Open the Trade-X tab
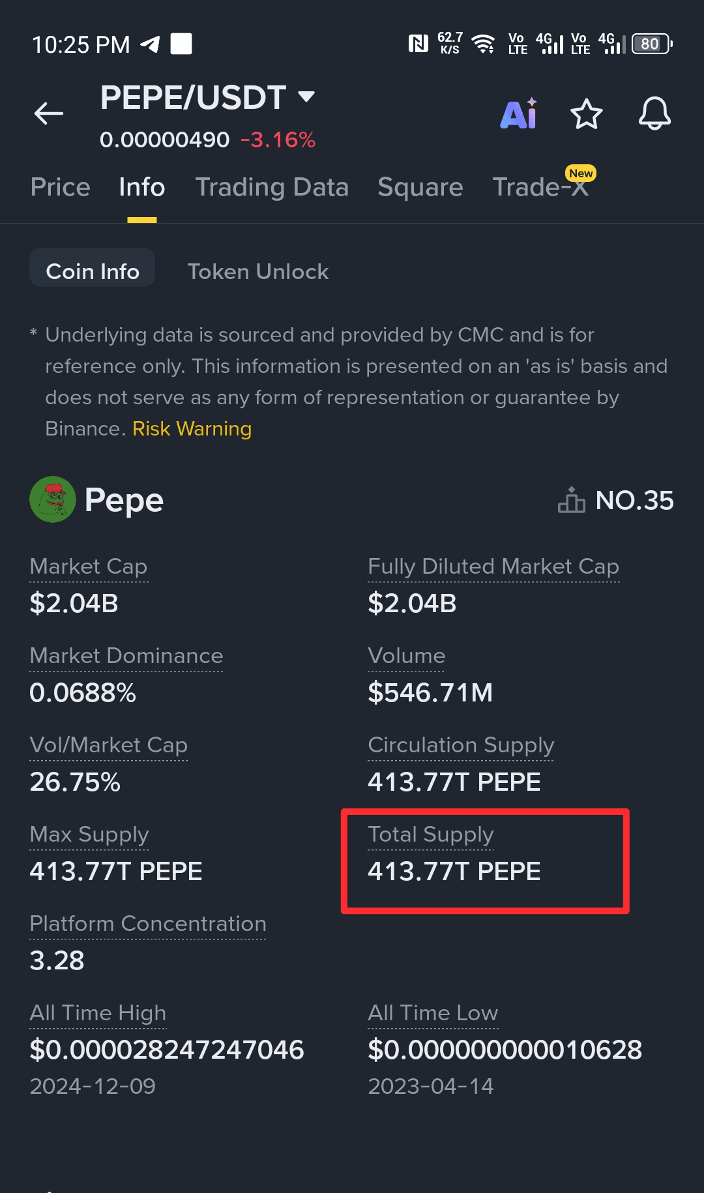Viewport: 704px width, 1193px height. [x=540, y=187]
